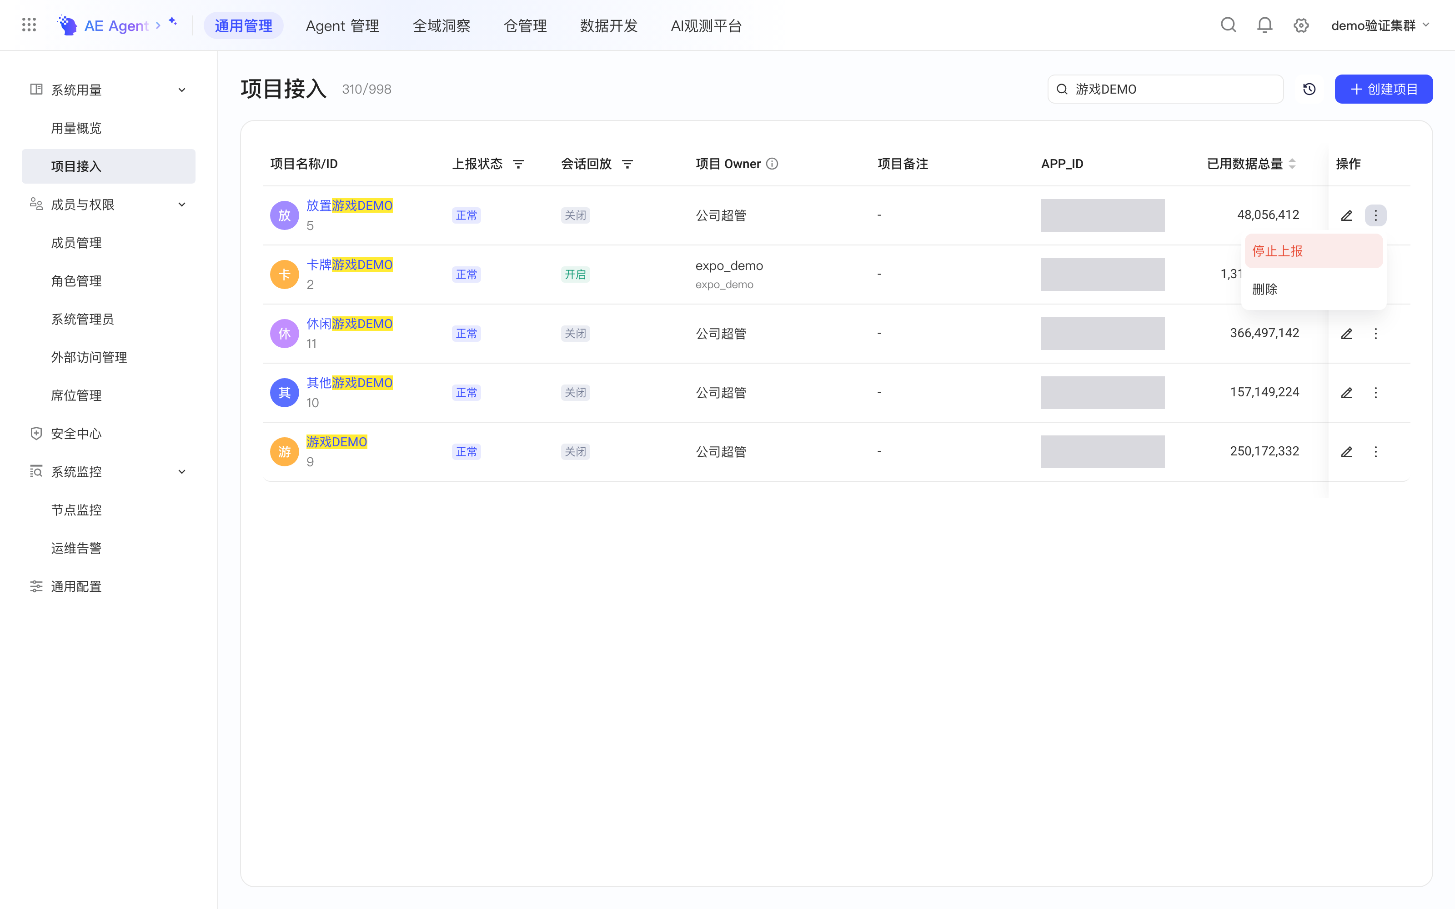Open 安全中心 in sidebar
Viewport: 1455px width, 909px height.
(x=108, y=434)
